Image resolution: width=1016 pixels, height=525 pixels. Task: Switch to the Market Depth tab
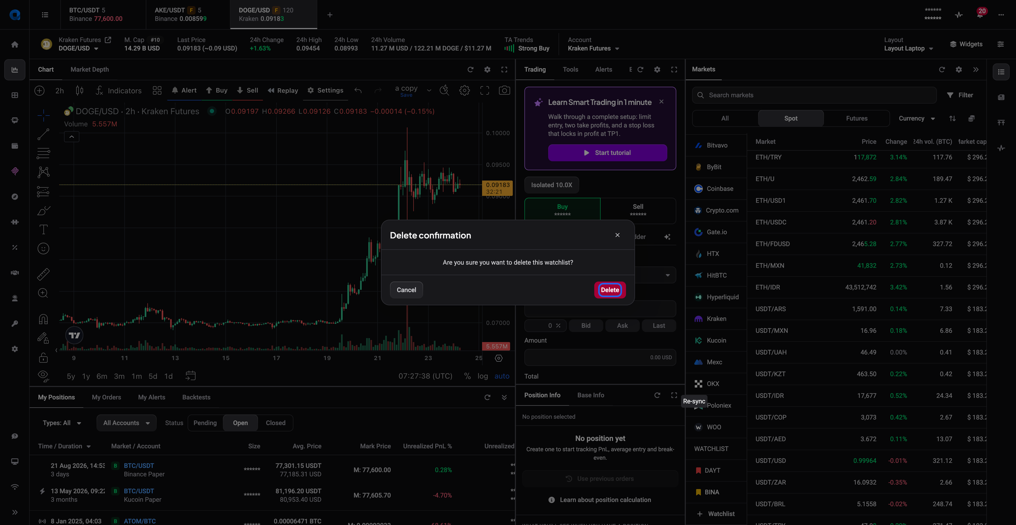[89, 69]
